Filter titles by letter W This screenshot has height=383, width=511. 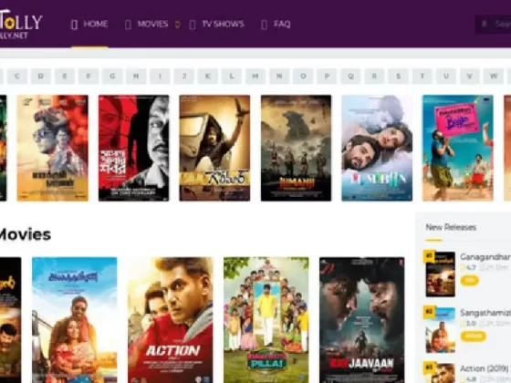point(494,77)
